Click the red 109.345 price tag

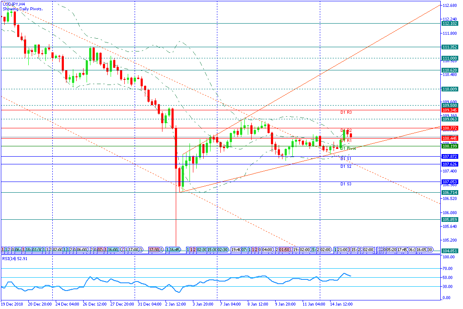(x=450, y=110)
